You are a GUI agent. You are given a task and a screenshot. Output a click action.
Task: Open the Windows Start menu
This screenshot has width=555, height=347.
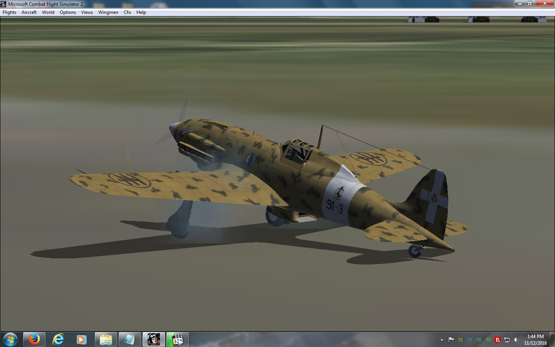(10, 340)
